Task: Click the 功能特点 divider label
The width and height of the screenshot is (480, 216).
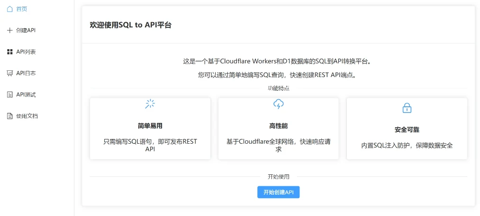Action: coord(279,88)
